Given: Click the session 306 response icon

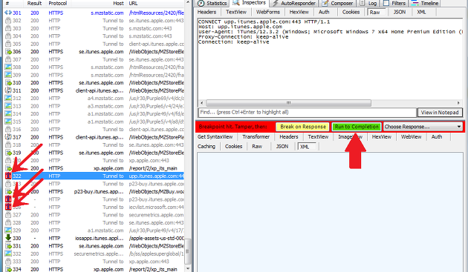Looking at the screenshot, I should 8,52.
